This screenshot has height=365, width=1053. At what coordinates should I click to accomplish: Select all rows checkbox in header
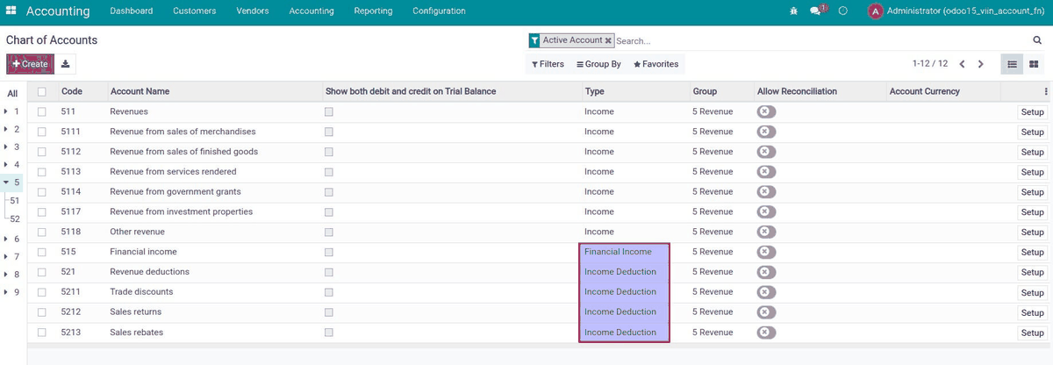click(x=41, y=91)
